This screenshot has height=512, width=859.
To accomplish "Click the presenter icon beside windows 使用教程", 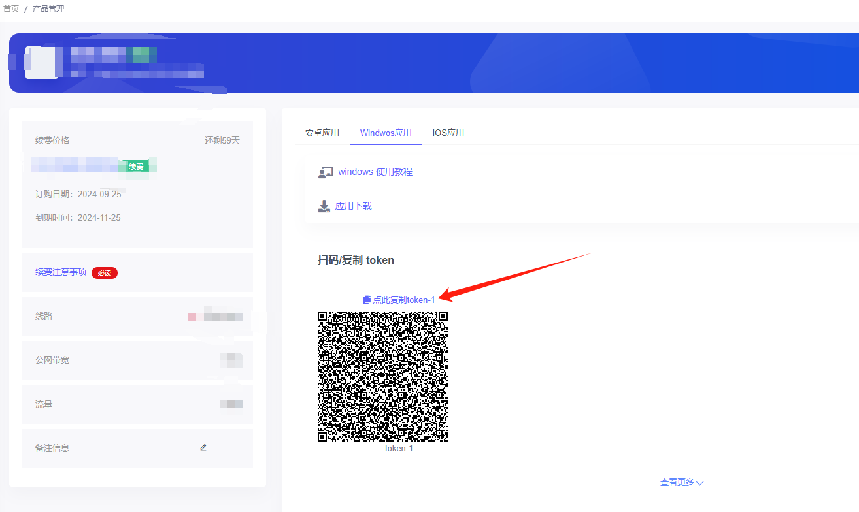I will click(325, 172).
